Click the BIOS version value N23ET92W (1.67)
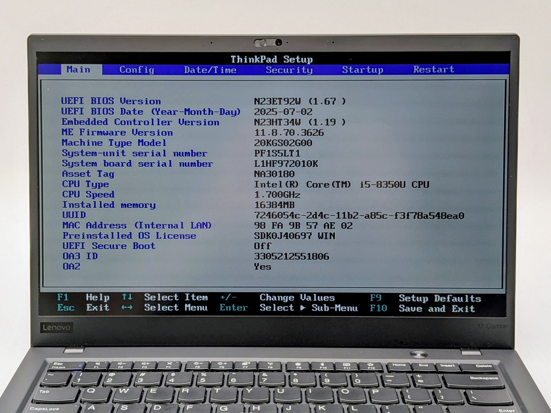 click(x=300, y=101)
